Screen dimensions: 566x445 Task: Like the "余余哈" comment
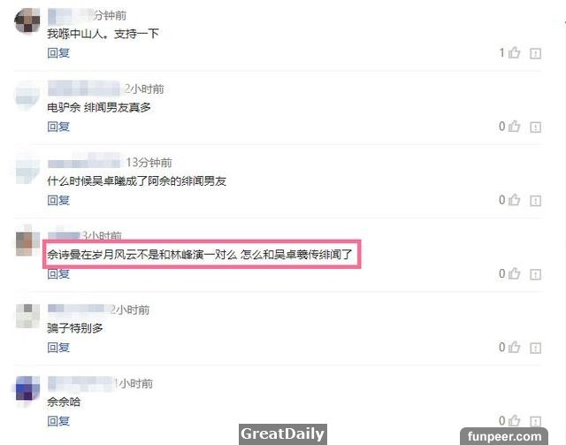(x=514, y=420)
